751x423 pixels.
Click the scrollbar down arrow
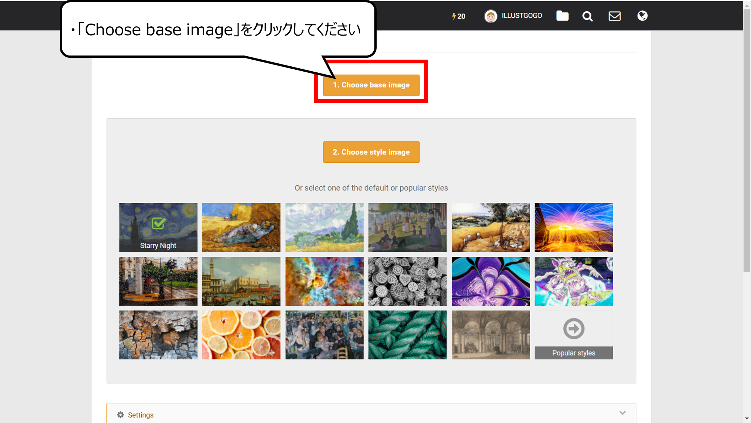(x=747, y=418)
